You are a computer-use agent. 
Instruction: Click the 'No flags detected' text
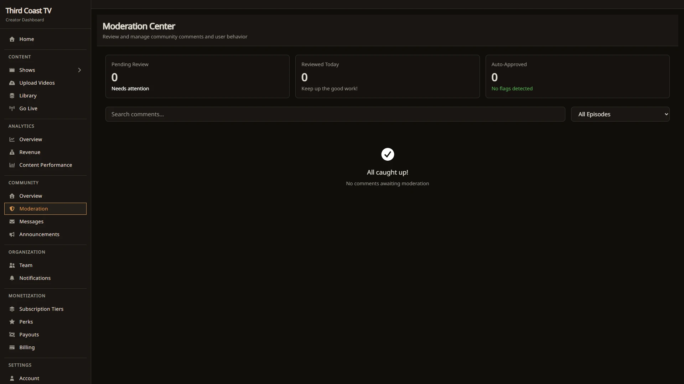[512, 89]
